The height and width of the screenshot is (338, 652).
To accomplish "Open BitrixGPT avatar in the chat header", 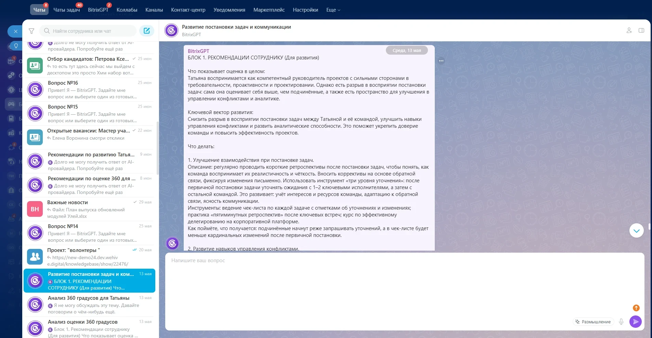I will point(171,30).
